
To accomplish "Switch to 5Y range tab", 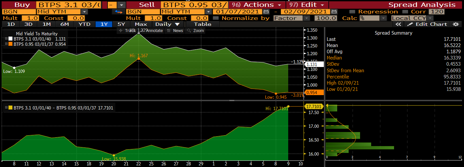I will [x=122, y=24].
